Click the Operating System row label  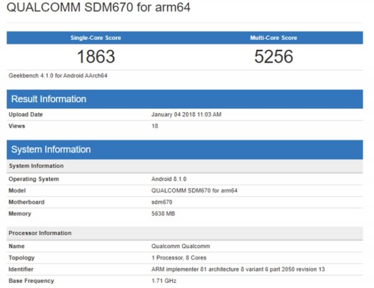(x=34, y=179)
